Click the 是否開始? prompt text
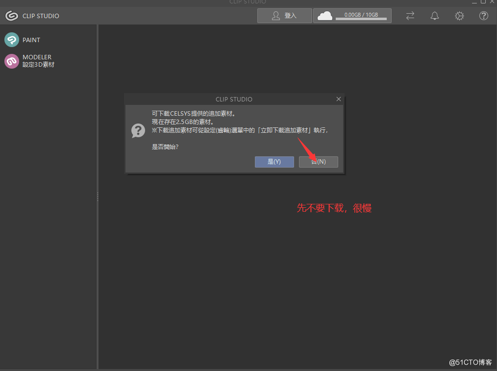 point(165,147)
